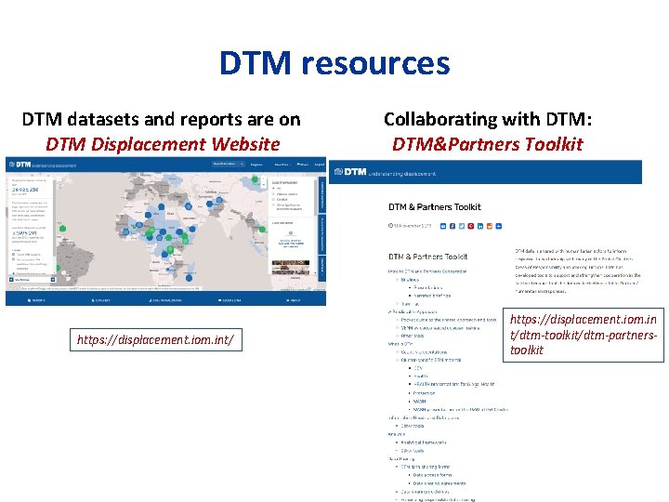
Task: Click the green marker over Central America
Action: point(62,229)
